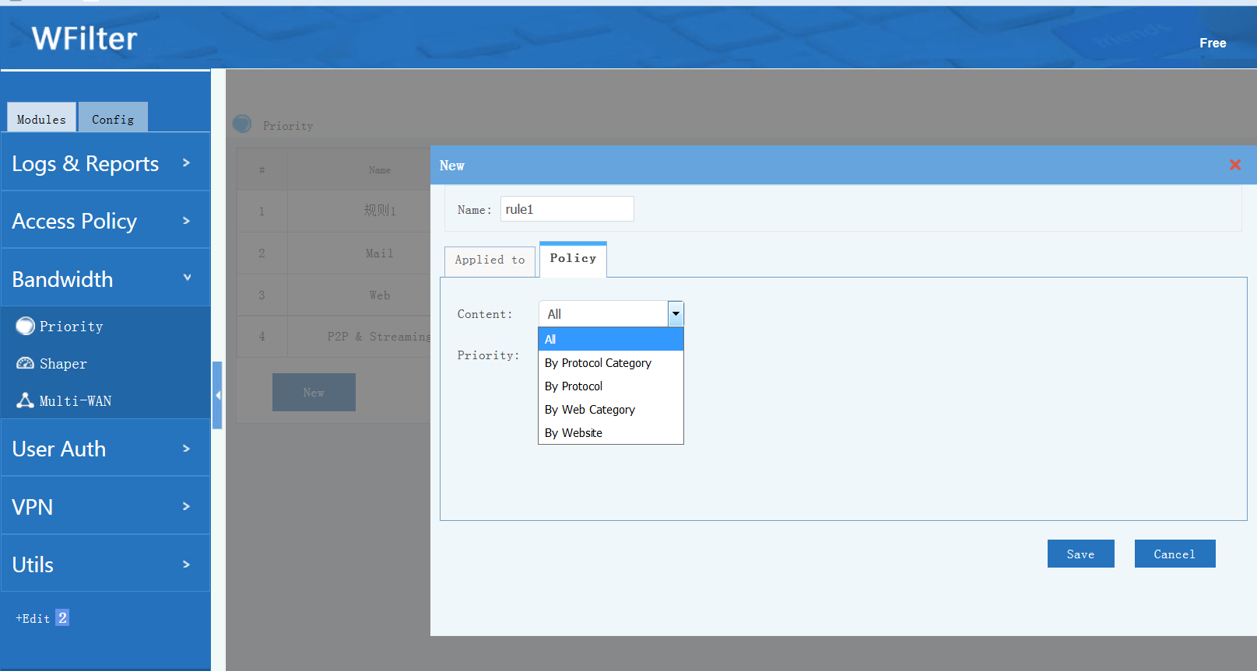This screenshot has height=671, width=1257.
Task: Select the Modules tab
Action: [42, 119]
